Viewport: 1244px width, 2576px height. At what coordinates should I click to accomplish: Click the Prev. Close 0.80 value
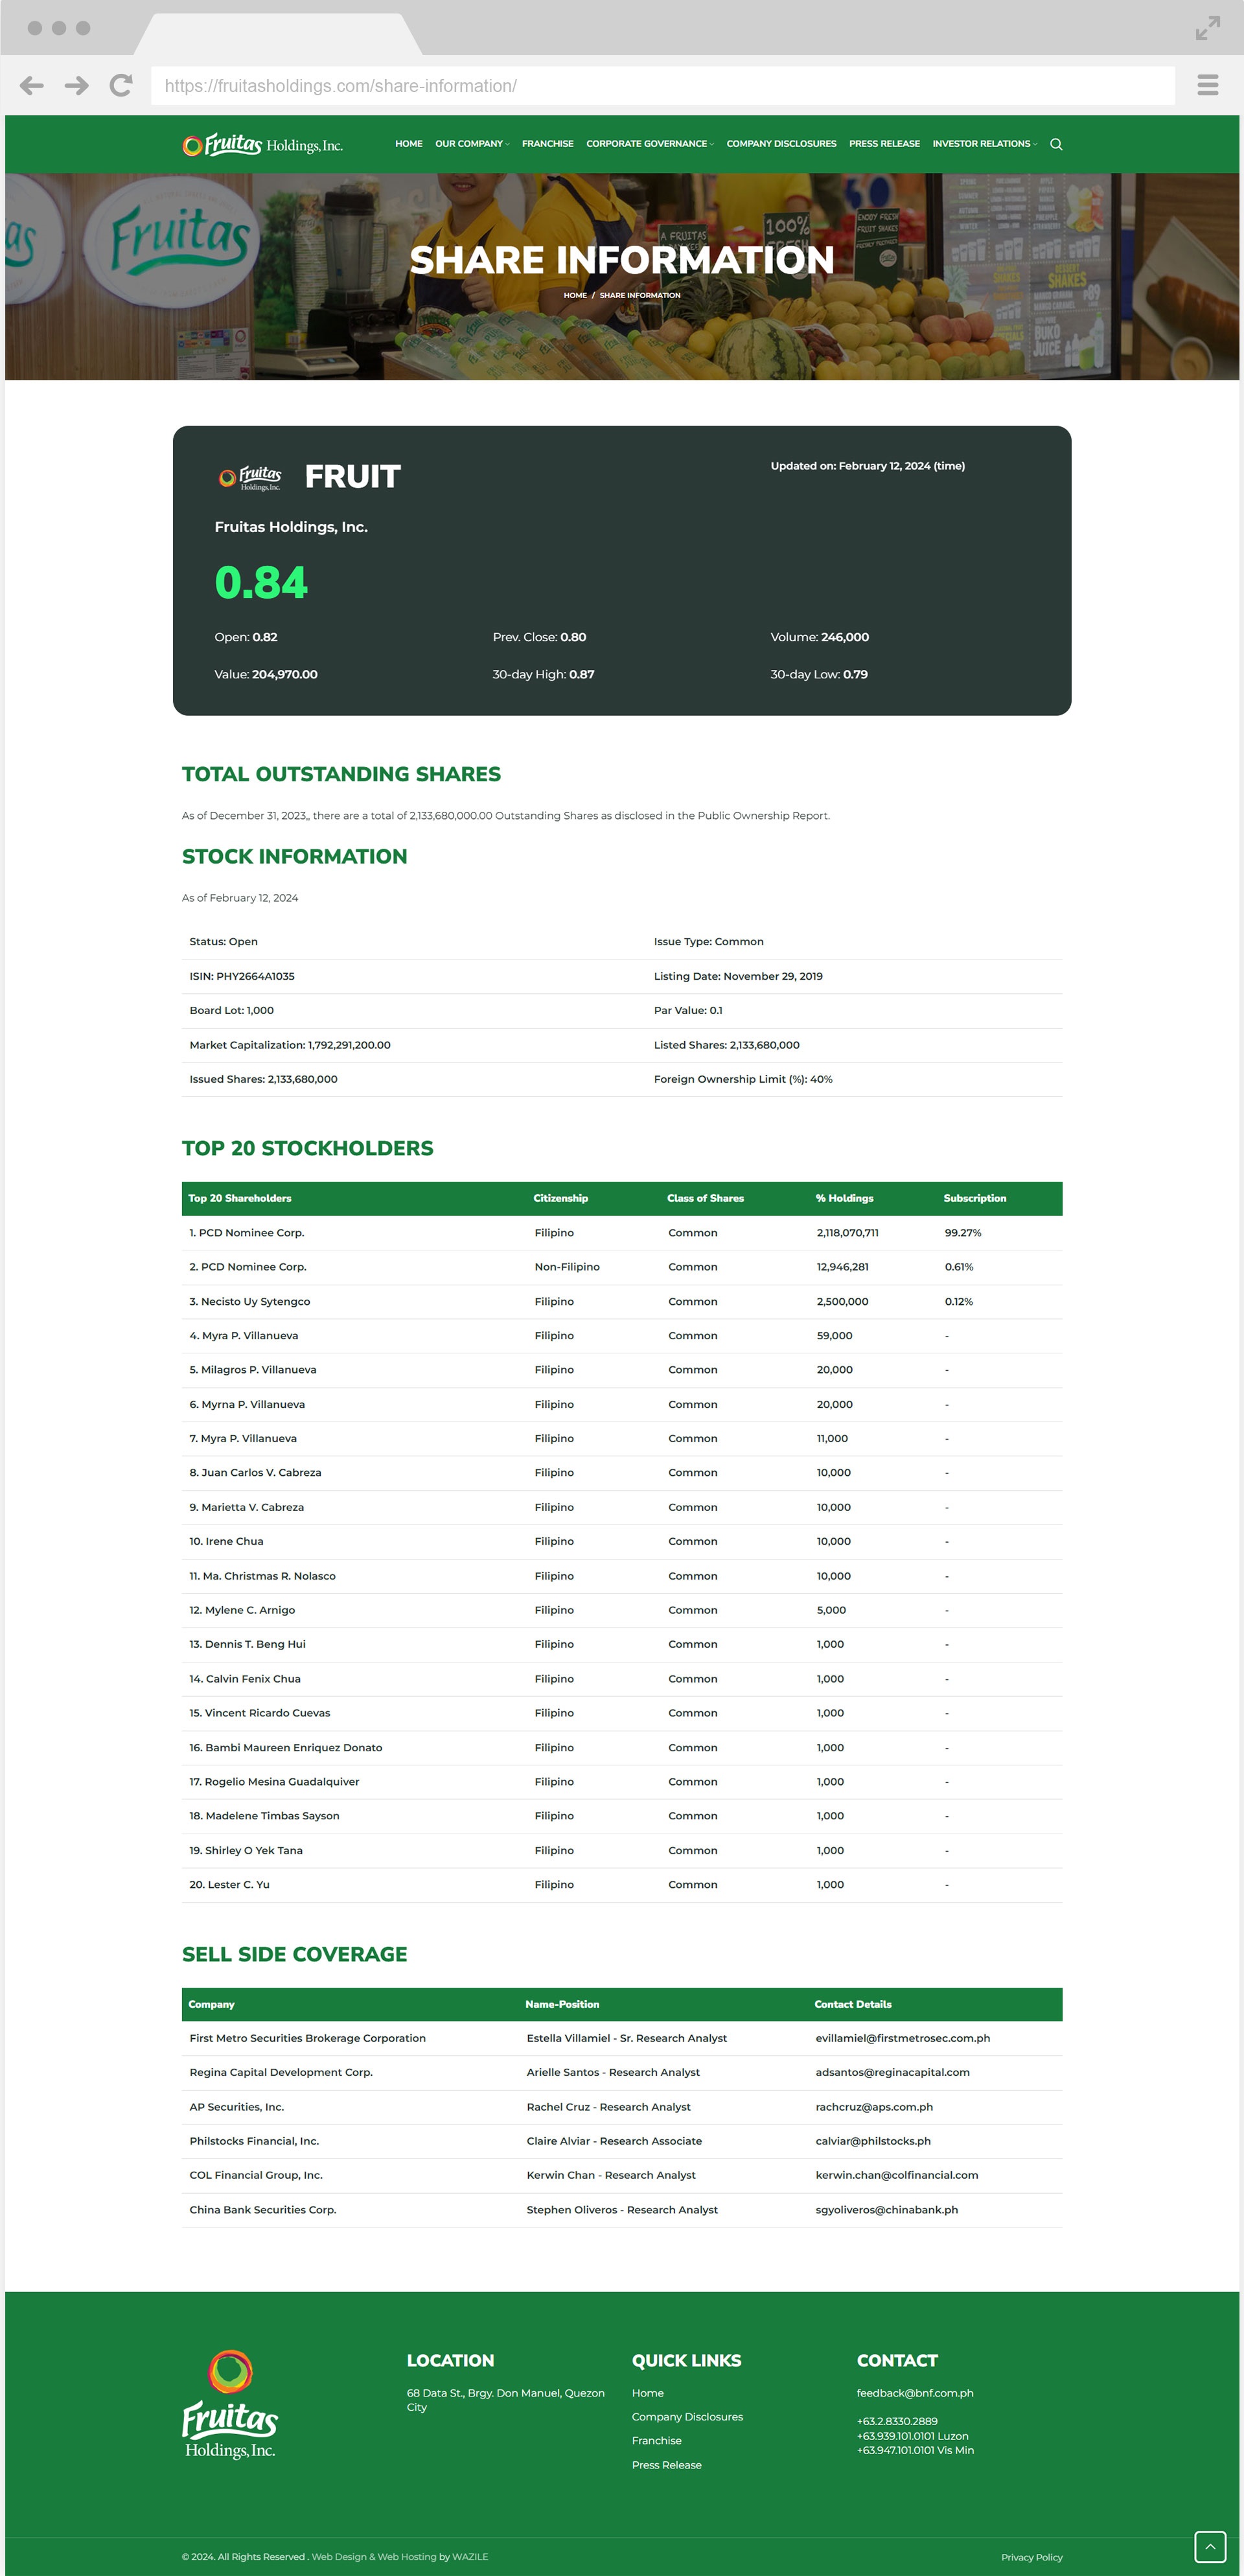[x=539, y=637]
